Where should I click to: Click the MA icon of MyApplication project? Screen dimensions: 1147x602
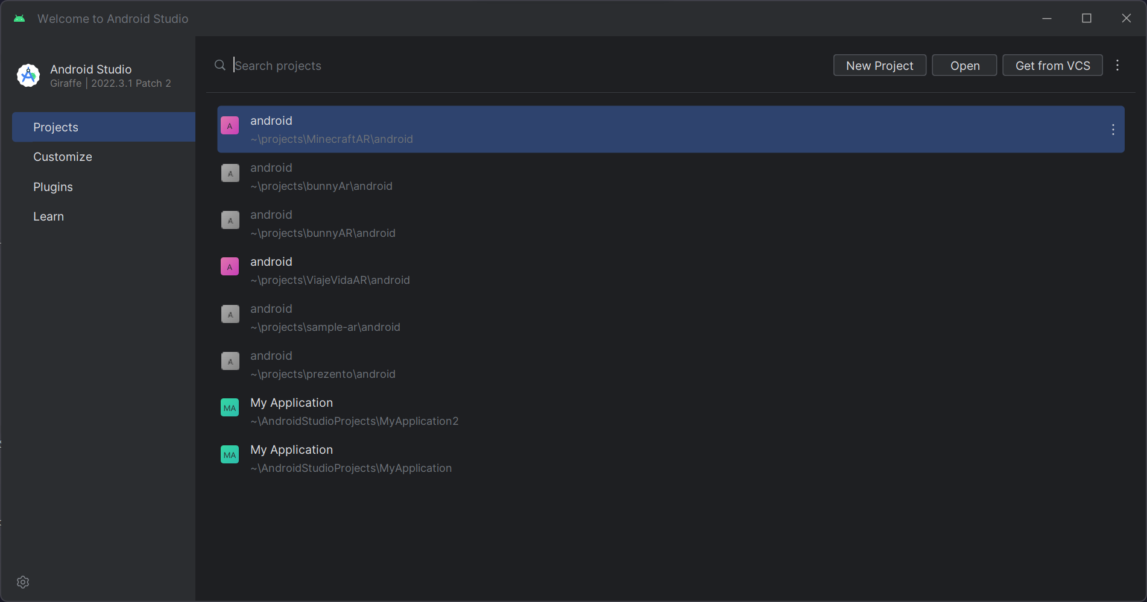pos(230,454)
